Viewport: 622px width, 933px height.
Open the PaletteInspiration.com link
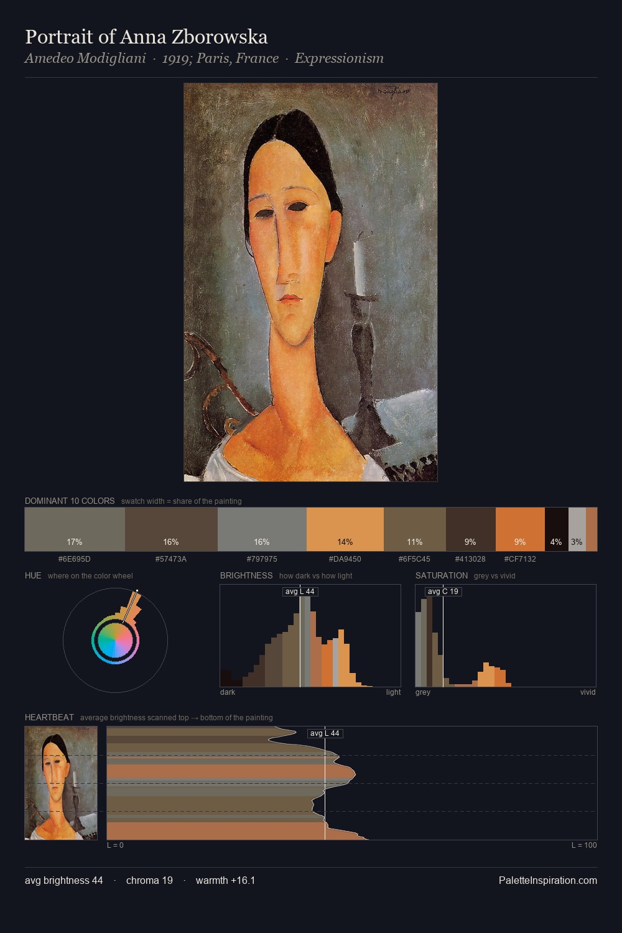click(x=548, y=880)
